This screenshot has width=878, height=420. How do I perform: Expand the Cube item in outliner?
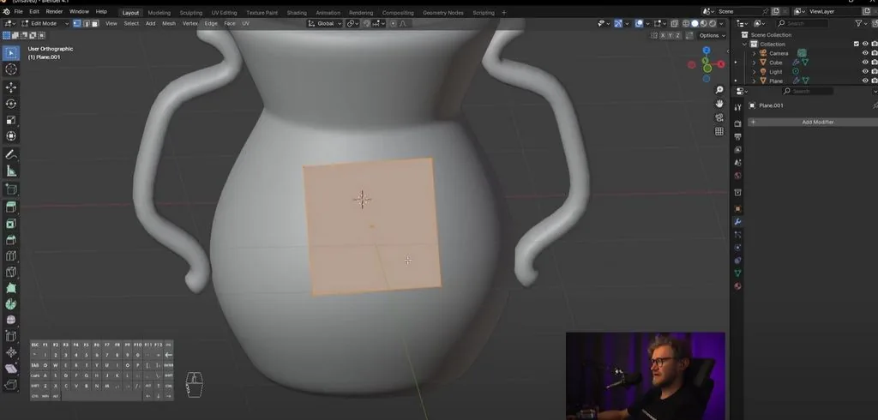point(754,63)
